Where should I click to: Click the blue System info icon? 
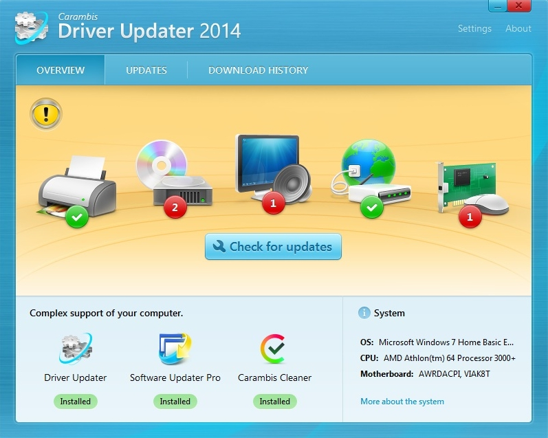pyautogui.click(x=364, y=313)
